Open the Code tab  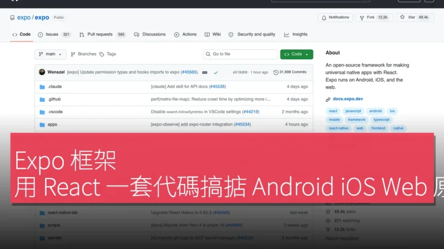point(21,34)
